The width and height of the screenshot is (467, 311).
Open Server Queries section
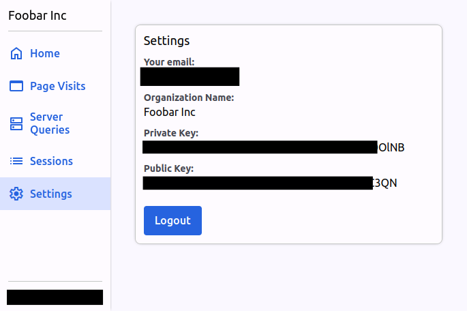[55, 123]
